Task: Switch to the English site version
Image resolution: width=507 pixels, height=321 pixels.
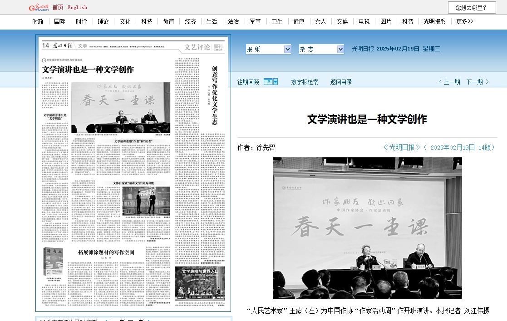Action: [x=77, y=7]
